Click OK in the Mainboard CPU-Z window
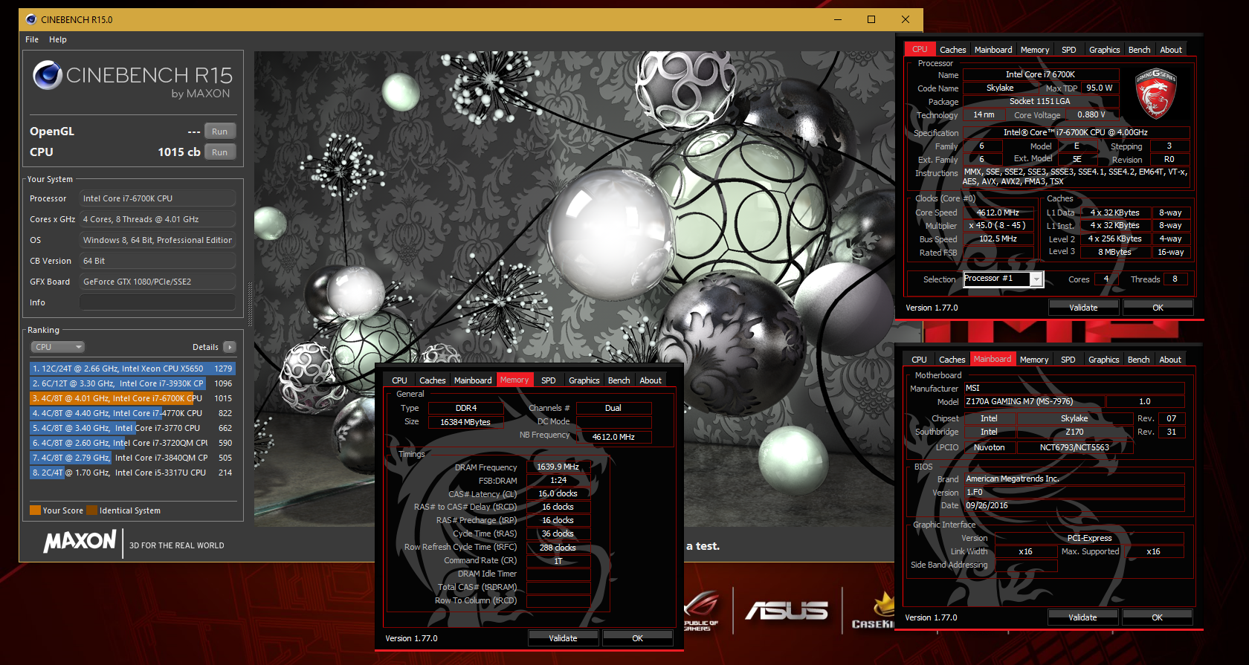The width and height of the screenshot is (1249, 665). point(1157,617)
